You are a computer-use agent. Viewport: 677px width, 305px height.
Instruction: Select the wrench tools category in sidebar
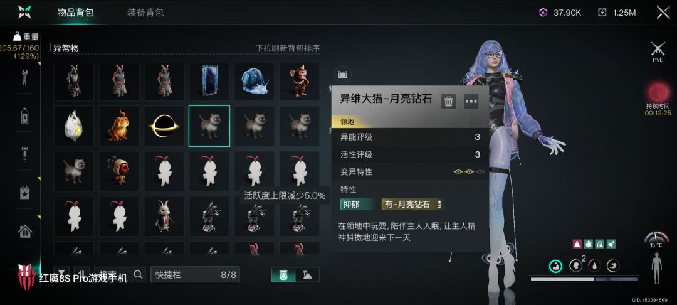coord(25,78)
